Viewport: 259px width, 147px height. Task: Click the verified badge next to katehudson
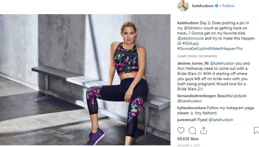tap(217, 6)
